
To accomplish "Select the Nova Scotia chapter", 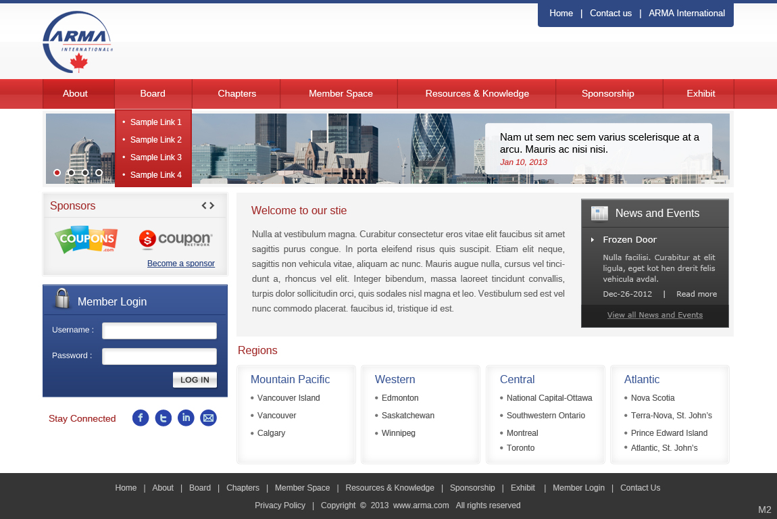I will point(653,398).
